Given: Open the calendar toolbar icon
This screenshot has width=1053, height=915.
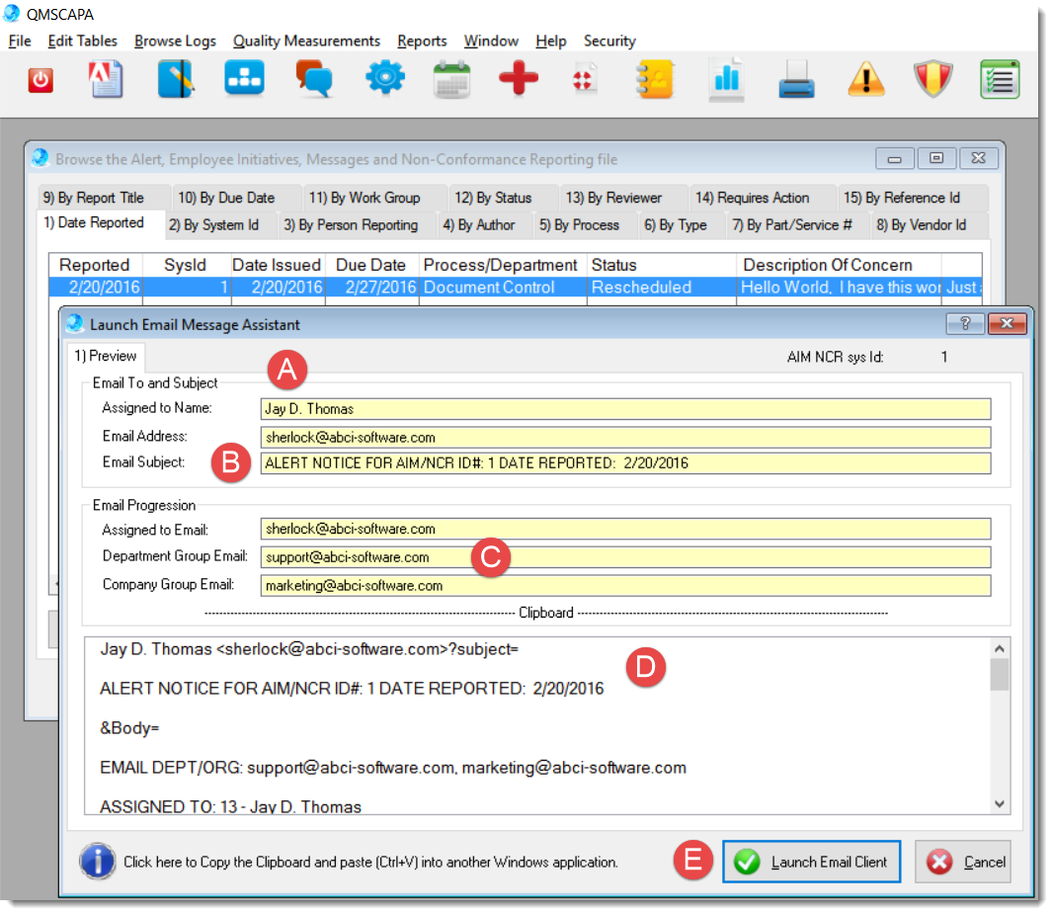Looking at the screenshot, I should pyautogui.click(x=451, y=79).
